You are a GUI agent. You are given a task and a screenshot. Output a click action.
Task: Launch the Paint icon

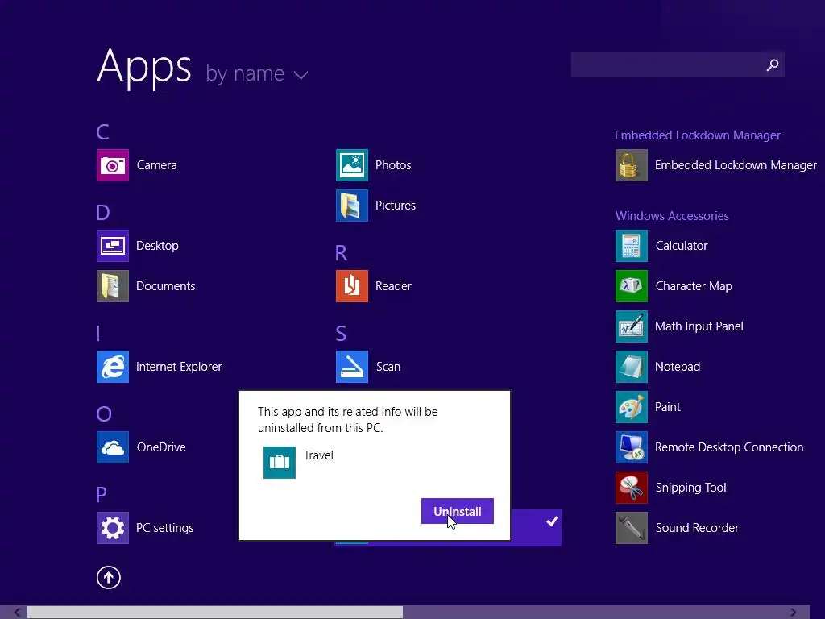(632, 407)
